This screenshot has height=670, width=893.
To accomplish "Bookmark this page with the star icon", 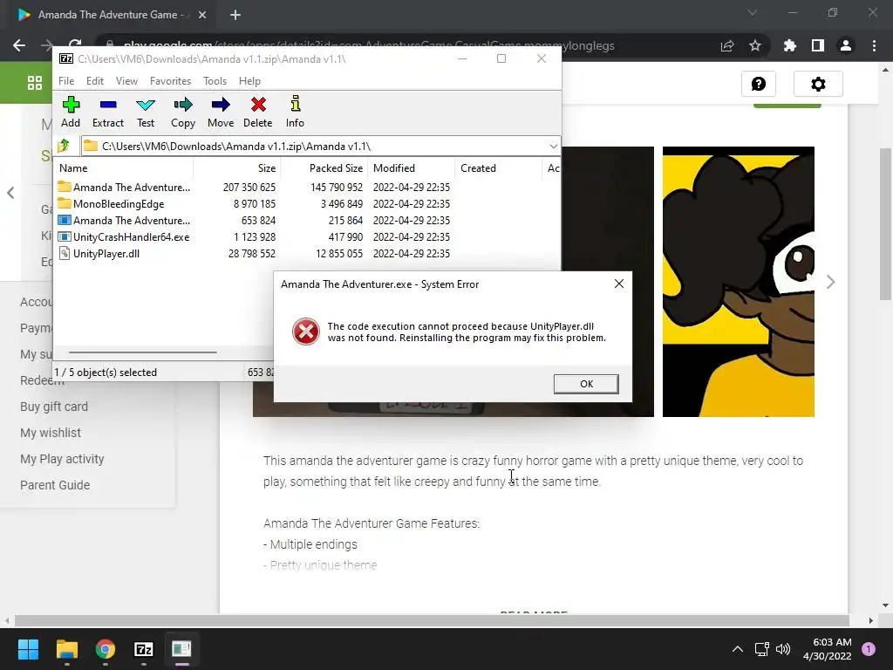I will coord(755,45).
